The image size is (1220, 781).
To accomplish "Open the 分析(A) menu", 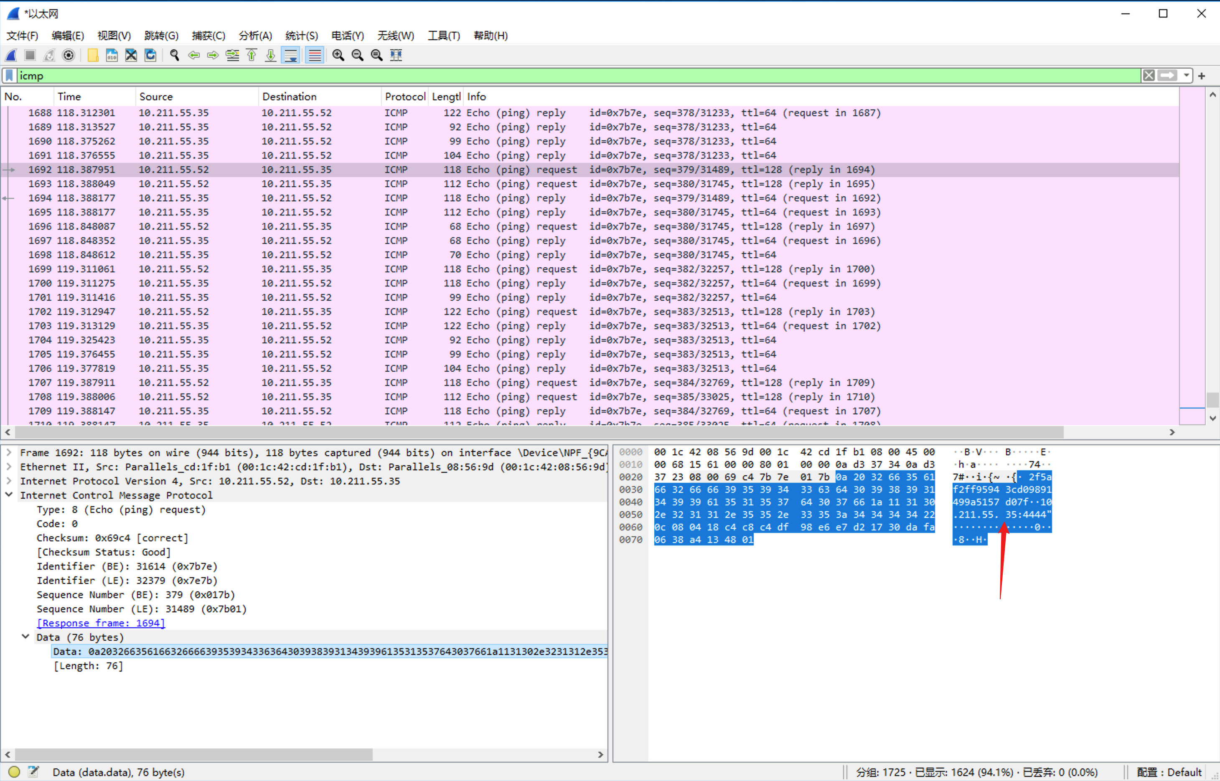I will click(x=255, y=35).
